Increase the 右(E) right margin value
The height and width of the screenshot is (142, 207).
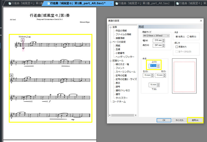tap(164, 75)
